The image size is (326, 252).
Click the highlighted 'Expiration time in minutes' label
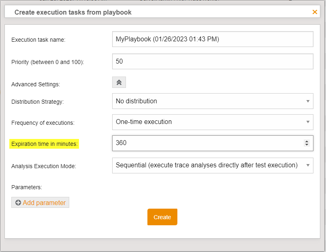click(x=44, y=144)
